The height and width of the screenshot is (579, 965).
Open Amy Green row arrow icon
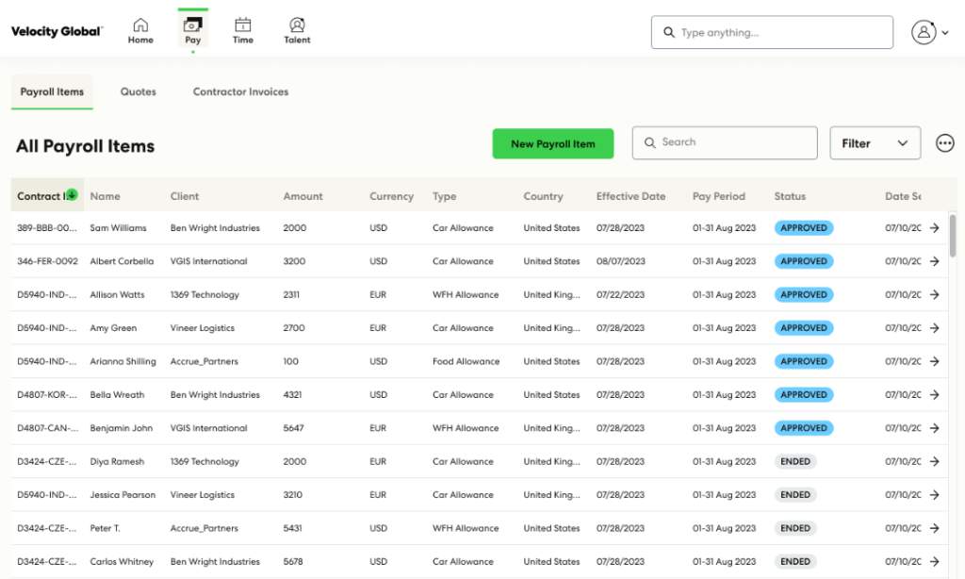point(934,327)
